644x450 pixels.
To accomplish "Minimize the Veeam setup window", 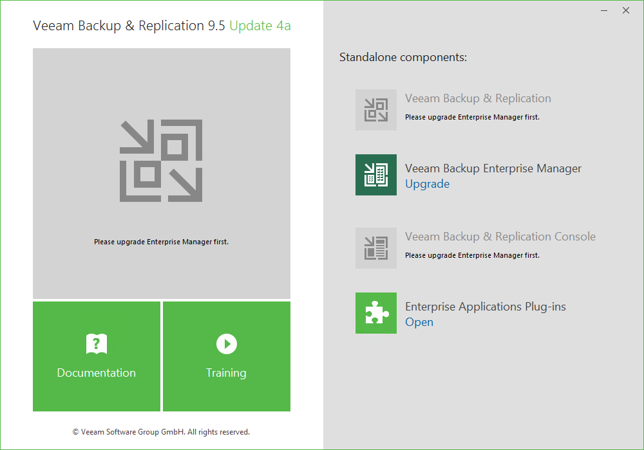I will (604, 11).
